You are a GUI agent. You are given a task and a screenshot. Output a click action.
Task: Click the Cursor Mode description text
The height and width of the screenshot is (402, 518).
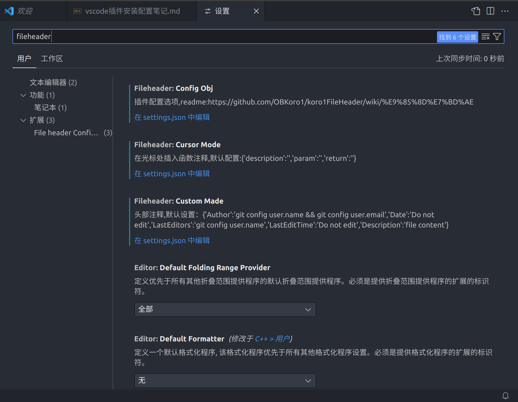tap(245, 158)
